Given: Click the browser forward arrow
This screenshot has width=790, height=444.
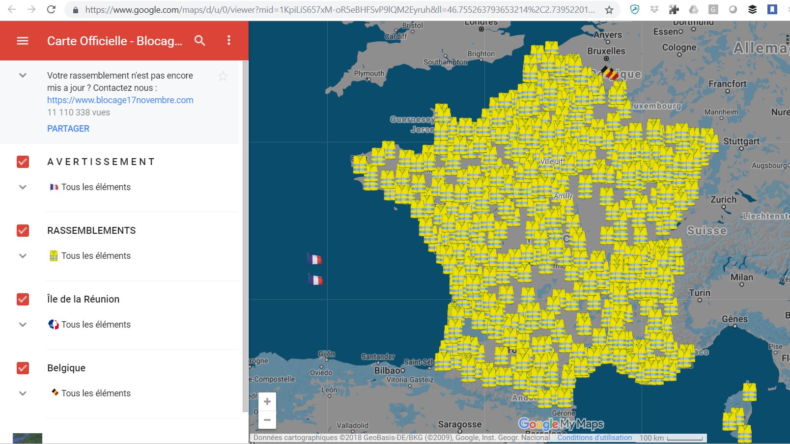Looking at the screenshot, I should 31,9.
